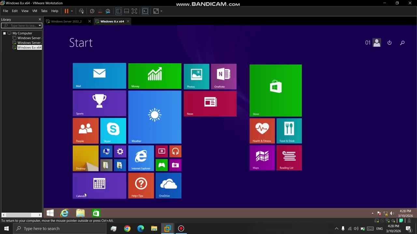The width and height of the screenshot is (417, 234).
Task: Open the Internet Explorer tile
Action: click(x=141, y=158)
